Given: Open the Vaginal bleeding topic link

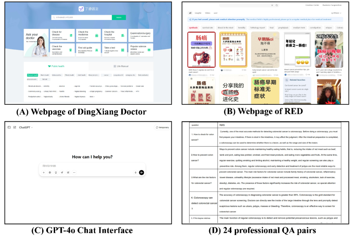Looking at the screenshot, I should pos(80,92).
